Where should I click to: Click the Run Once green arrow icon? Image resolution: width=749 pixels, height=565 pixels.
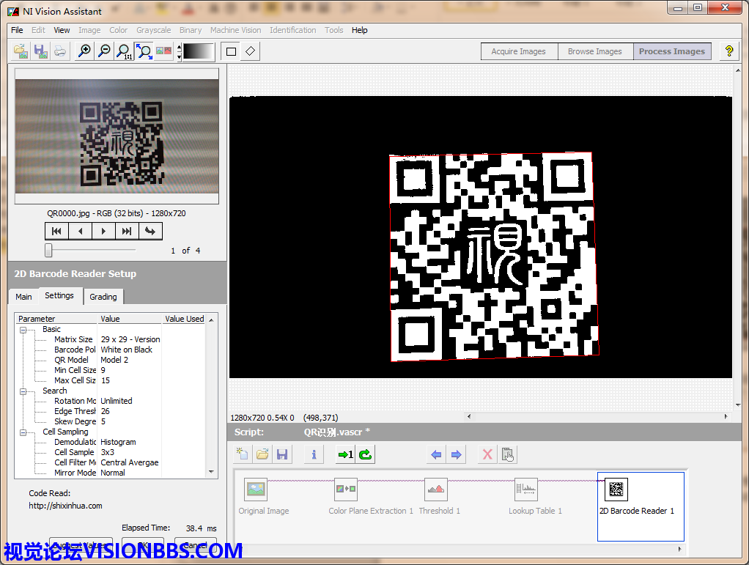pos(345,454)
